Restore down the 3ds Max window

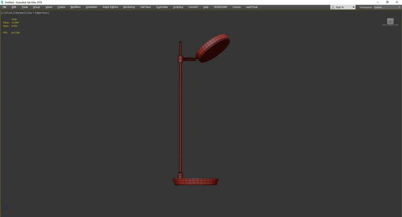(387, 2)
